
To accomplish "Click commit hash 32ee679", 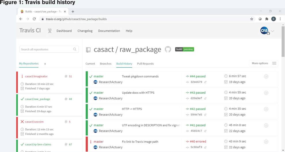I will pyautogui.click(x=196, y=82).
